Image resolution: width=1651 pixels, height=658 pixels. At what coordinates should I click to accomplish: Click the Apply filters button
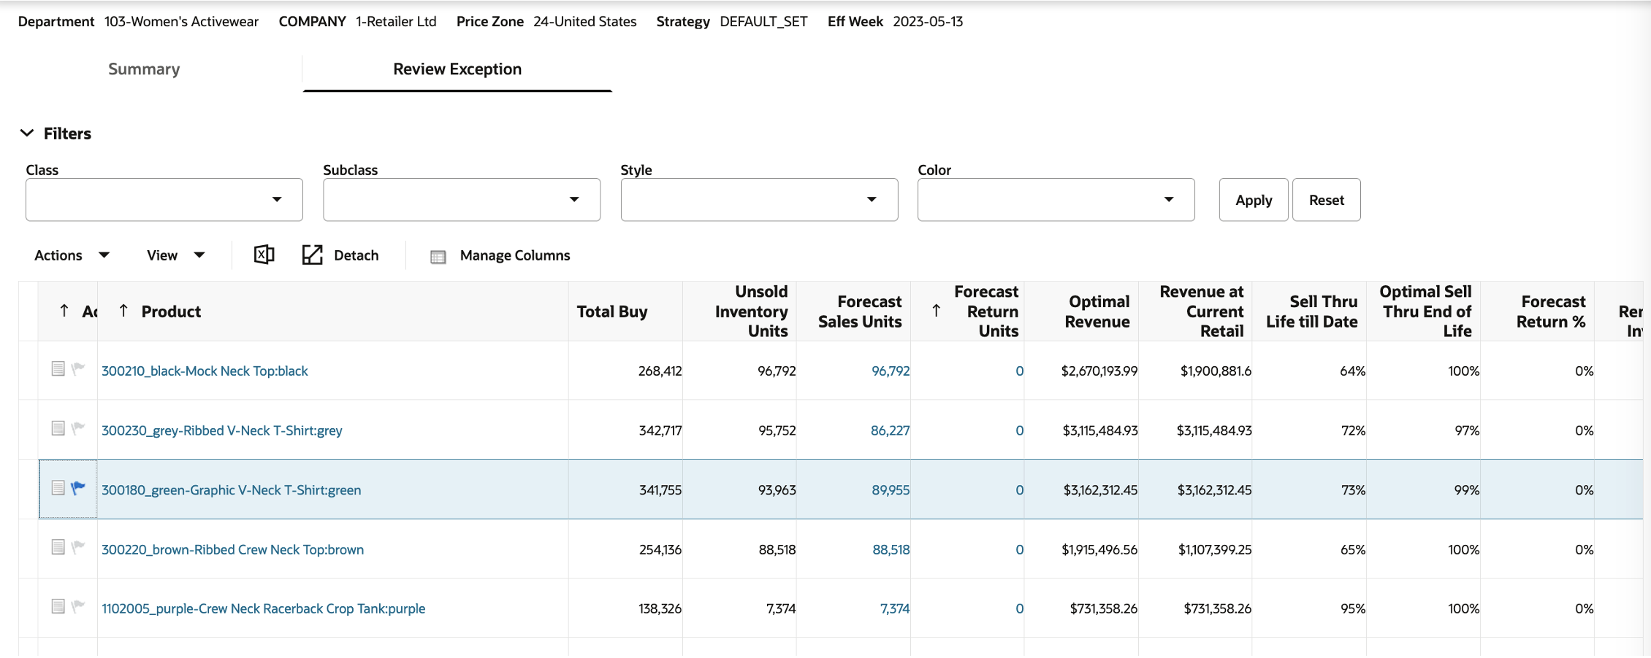click(1253, 200)
